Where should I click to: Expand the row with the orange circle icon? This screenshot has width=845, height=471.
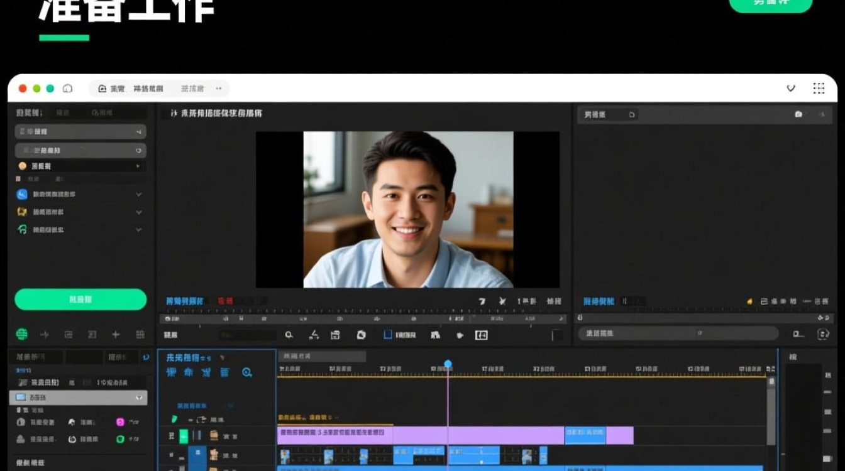click(x=80, y=166)
